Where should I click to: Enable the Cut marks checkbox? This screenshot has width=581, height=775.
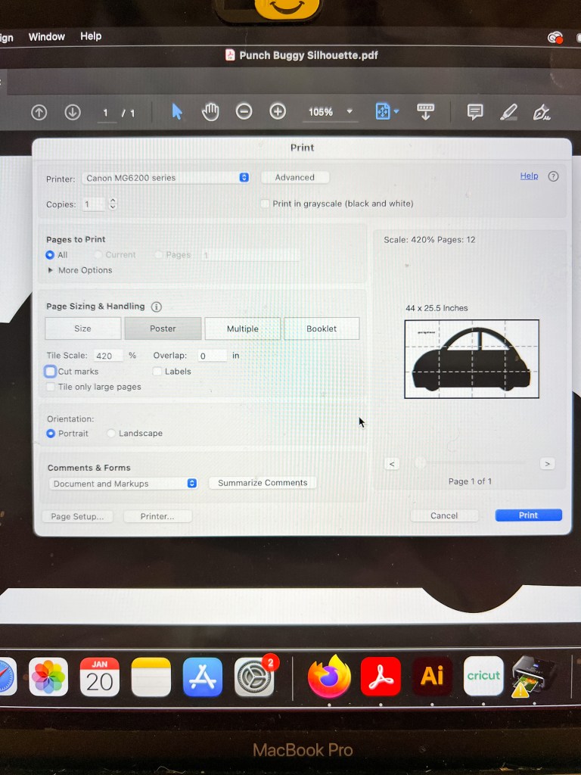pos(51,372)
